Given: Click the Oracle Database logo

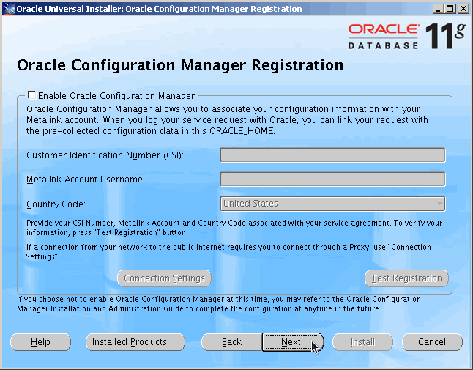Looking at the screenshot, I should coord(383,35).
